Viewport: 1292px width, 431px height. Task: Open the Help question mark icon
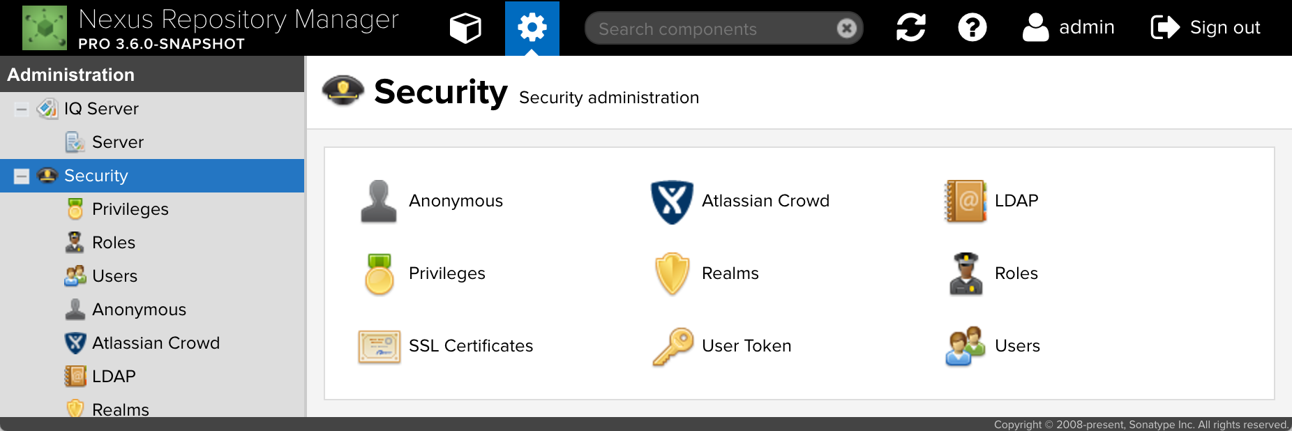tap(972, 28)
